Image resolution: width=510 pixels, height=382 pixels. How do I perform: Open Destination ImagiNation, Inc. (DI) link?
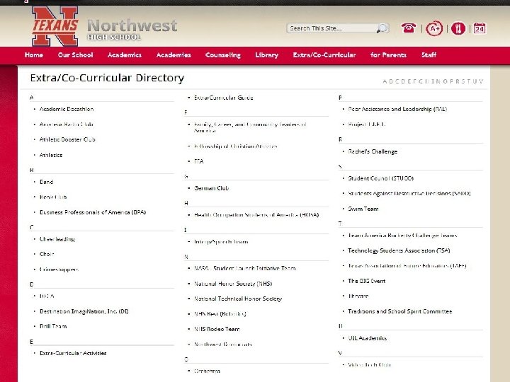coord(84,311)
